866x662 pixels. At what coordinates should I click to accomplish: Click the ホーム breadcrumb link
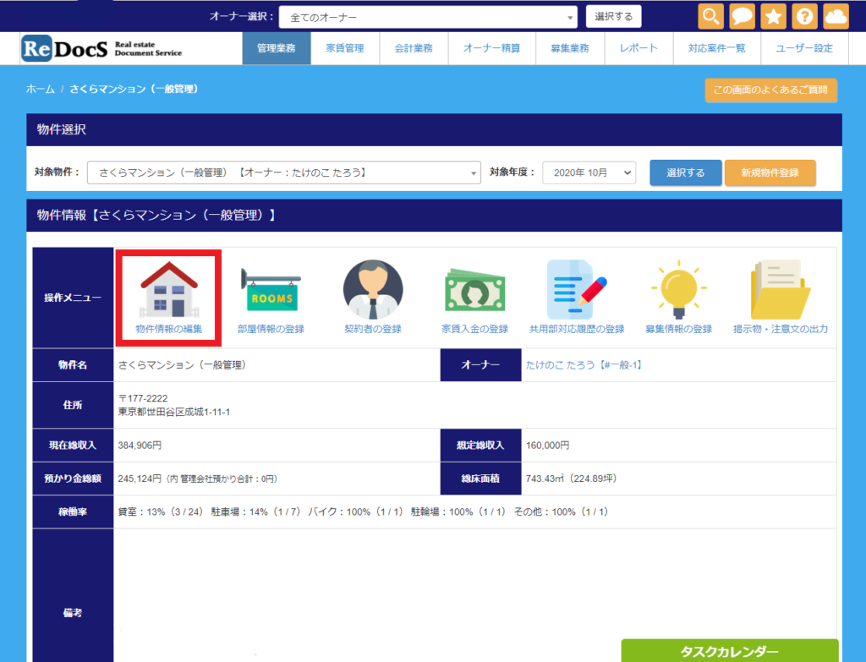pos(41,89)
